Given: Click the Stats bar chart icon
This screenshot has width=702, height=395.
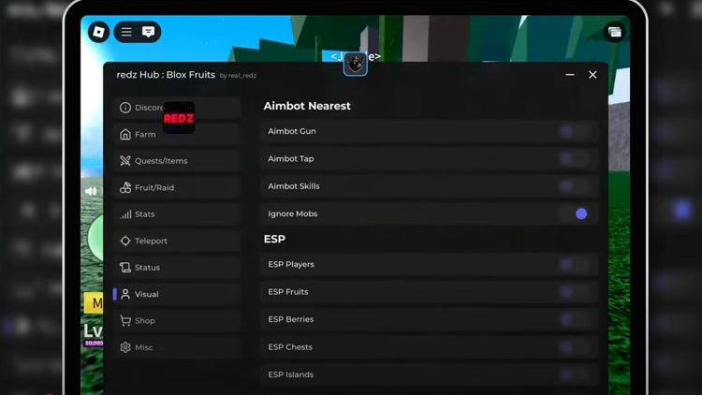Looking at the screenshot, I should pyautogui.click(x=125, y=214).
